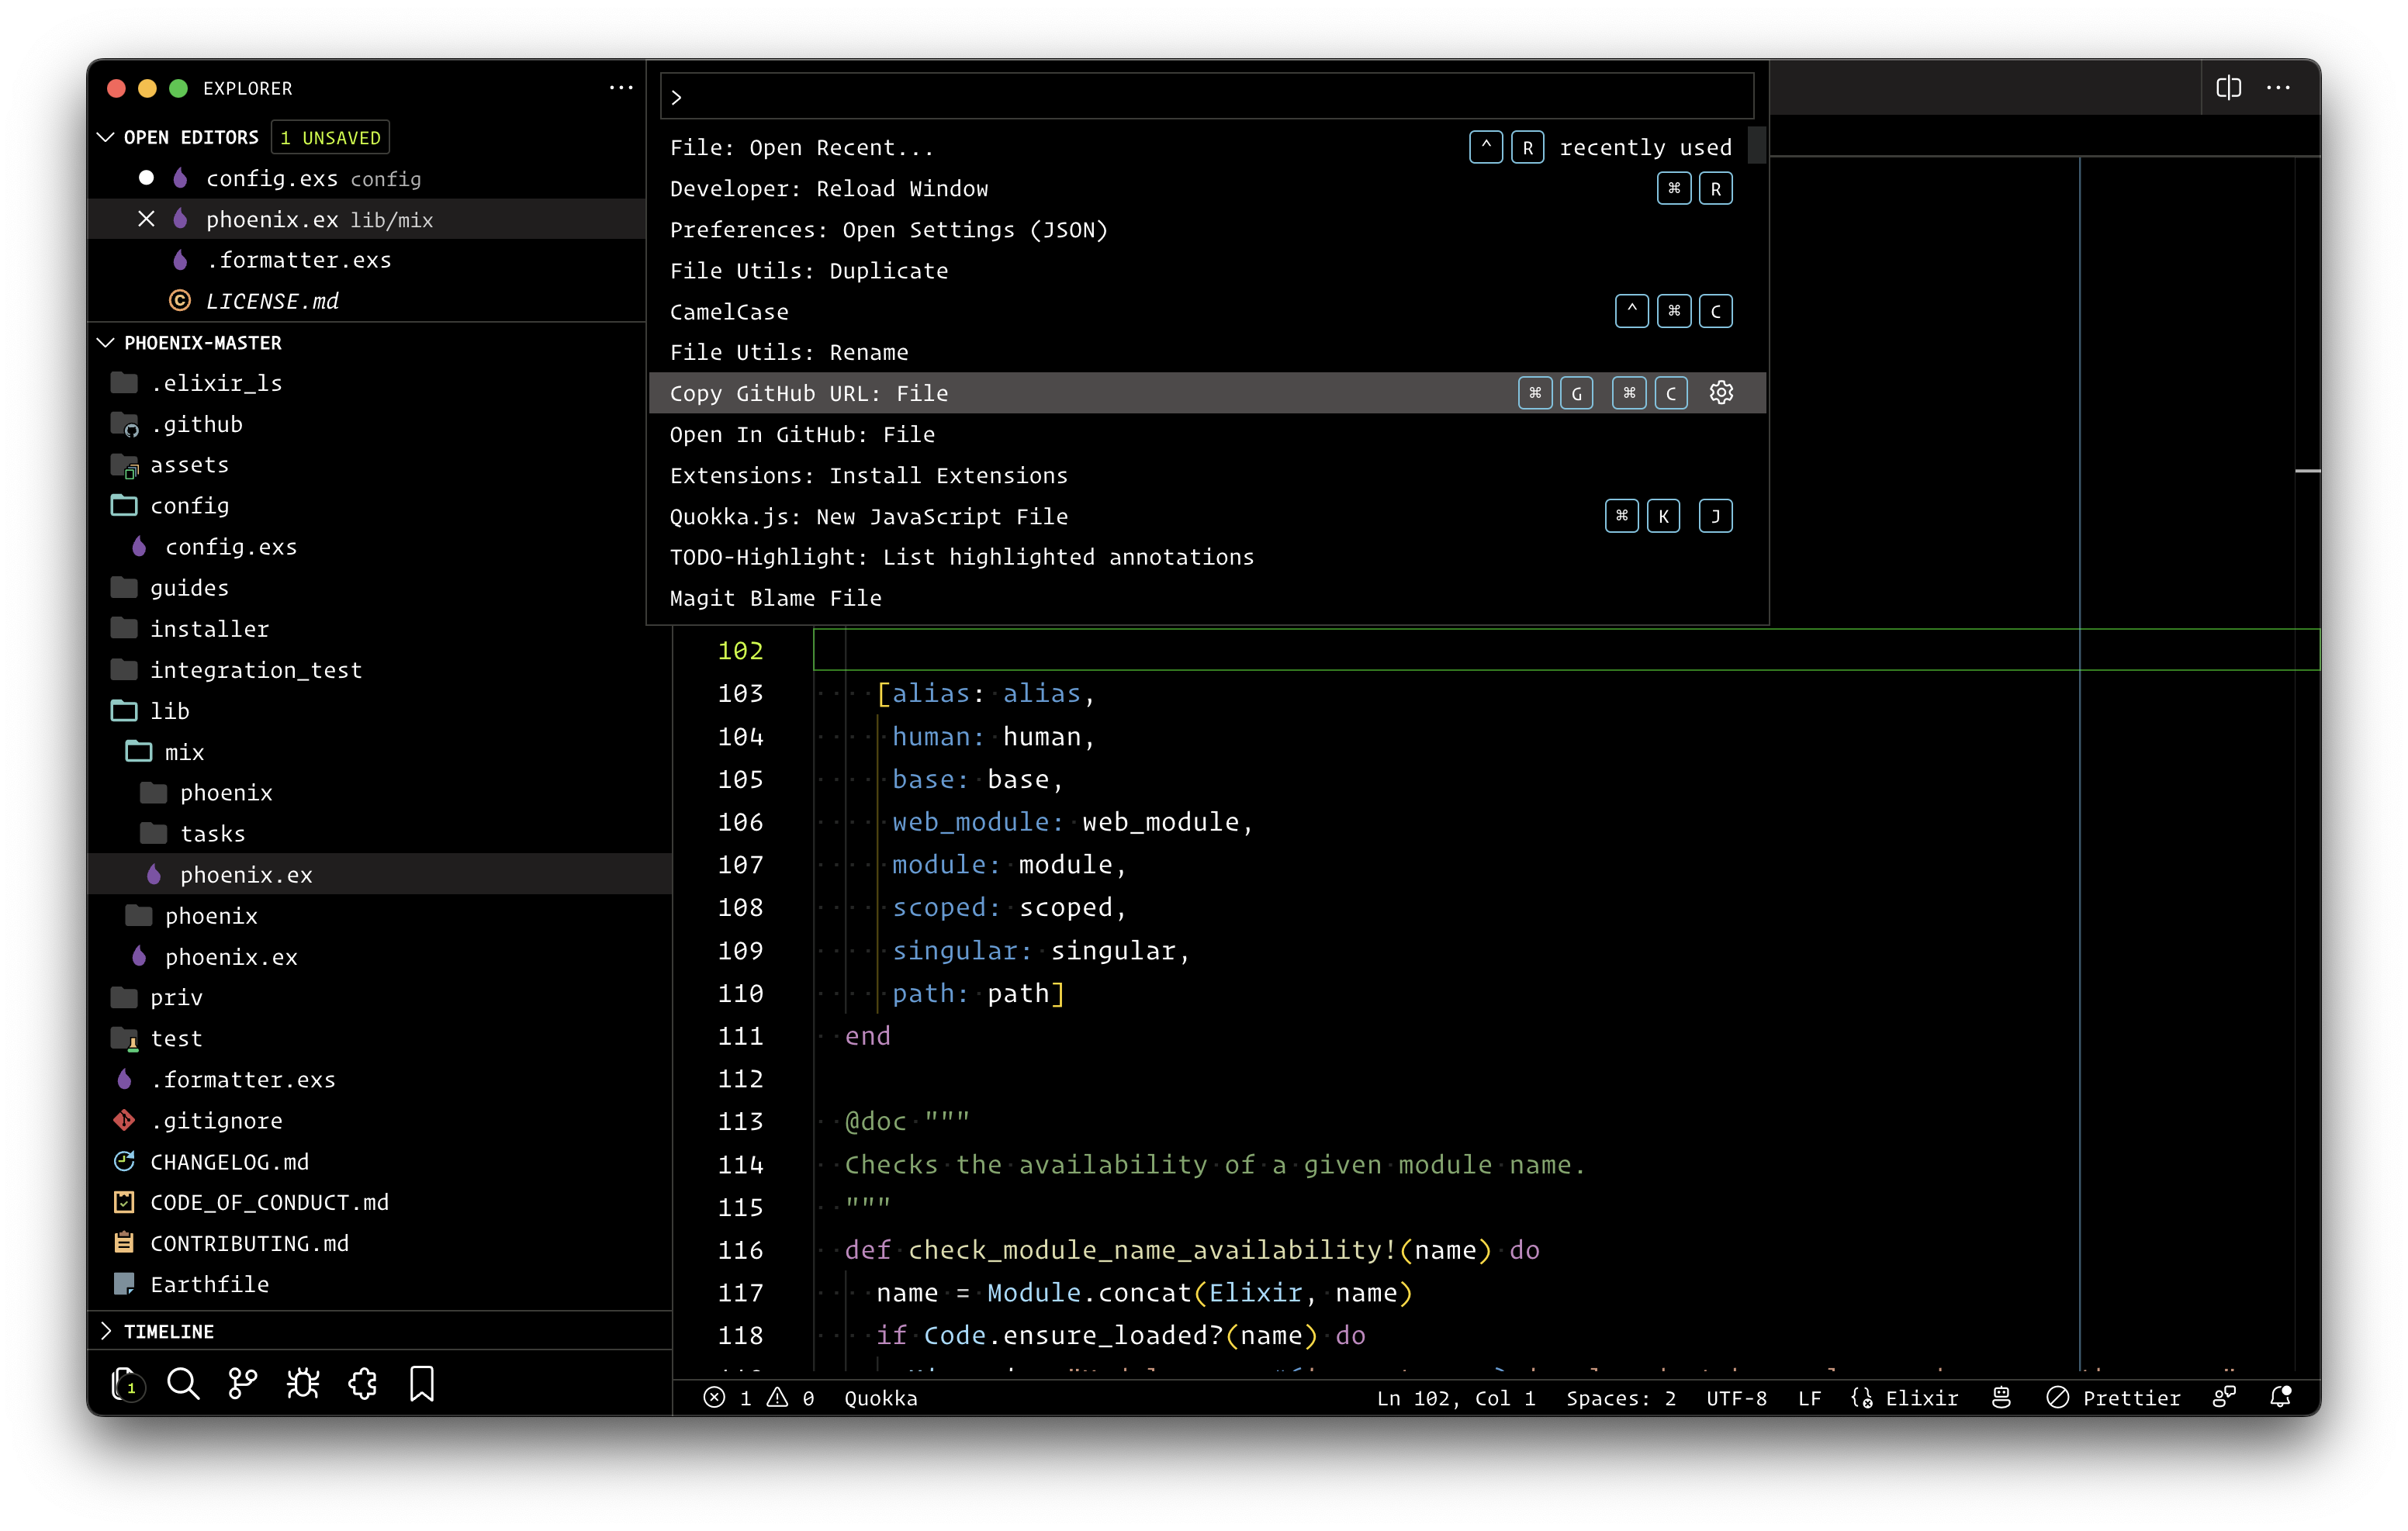
Task: Click gear icon for Copy GitHub URL command
Action: coord(1721,393)
